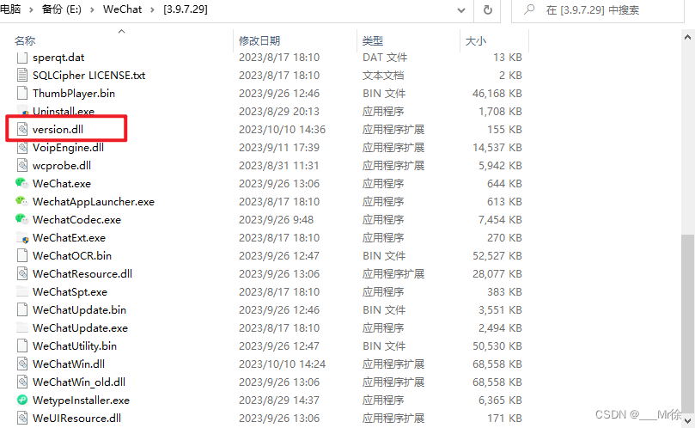
Task: Click the size 46,168 KB
Action: (497, 93)
